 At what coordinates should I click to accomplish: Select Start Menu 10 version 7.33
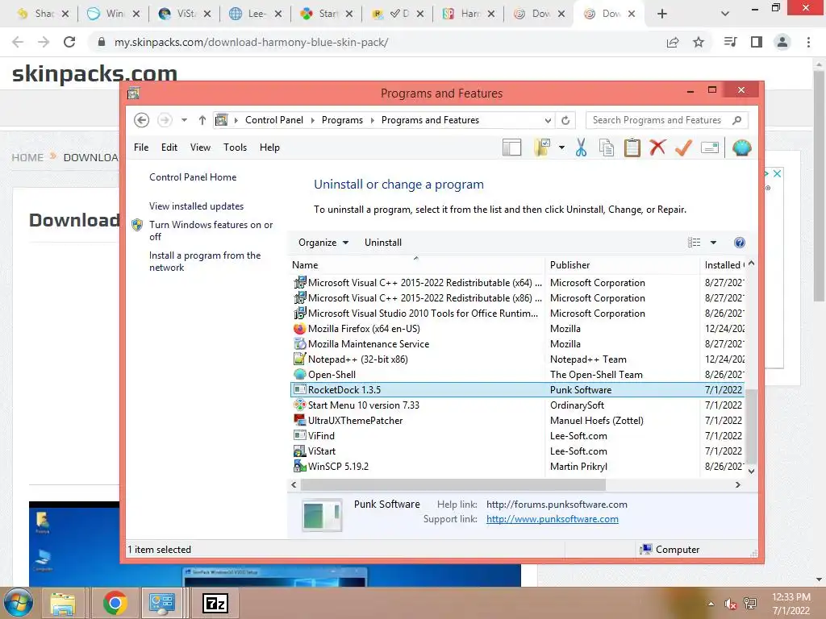[x=516, y=405]
